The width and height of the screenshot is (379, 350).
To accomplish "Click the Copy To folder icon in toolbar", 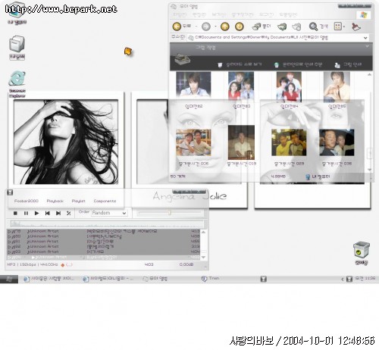I will pos(296,27).
